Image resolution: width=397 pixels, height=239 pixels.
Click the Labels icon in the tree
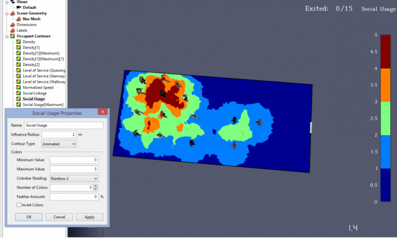click(13, 30)
